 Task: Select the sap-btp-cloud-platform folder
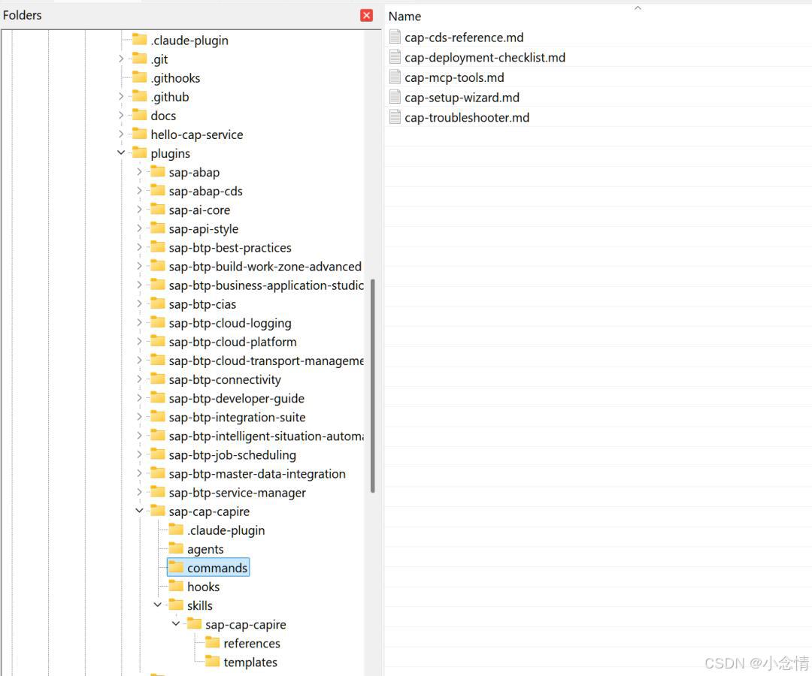(232, 342)
